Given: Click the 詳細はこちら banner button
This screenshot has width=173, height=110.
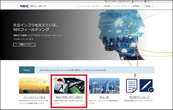Looking at the screenshot, I should click(24, 44).
